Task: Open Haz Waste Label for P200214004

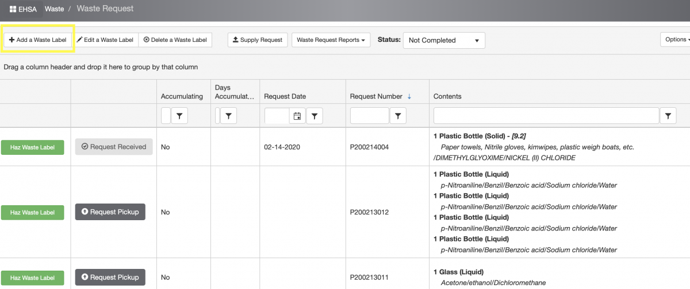Action: pos(32,147)
